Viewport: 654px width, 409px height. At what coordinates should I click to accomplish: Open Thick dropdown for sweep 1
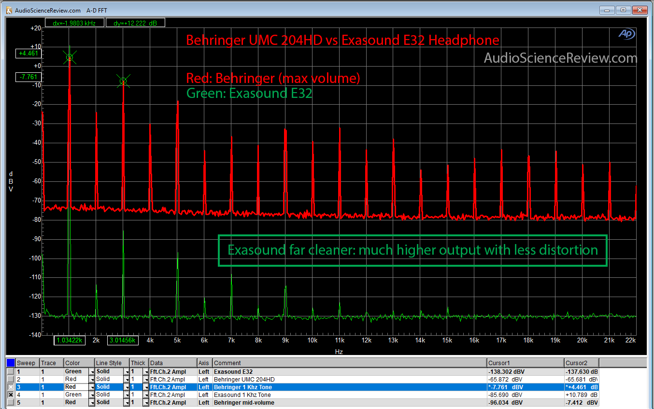pos(145,372)
